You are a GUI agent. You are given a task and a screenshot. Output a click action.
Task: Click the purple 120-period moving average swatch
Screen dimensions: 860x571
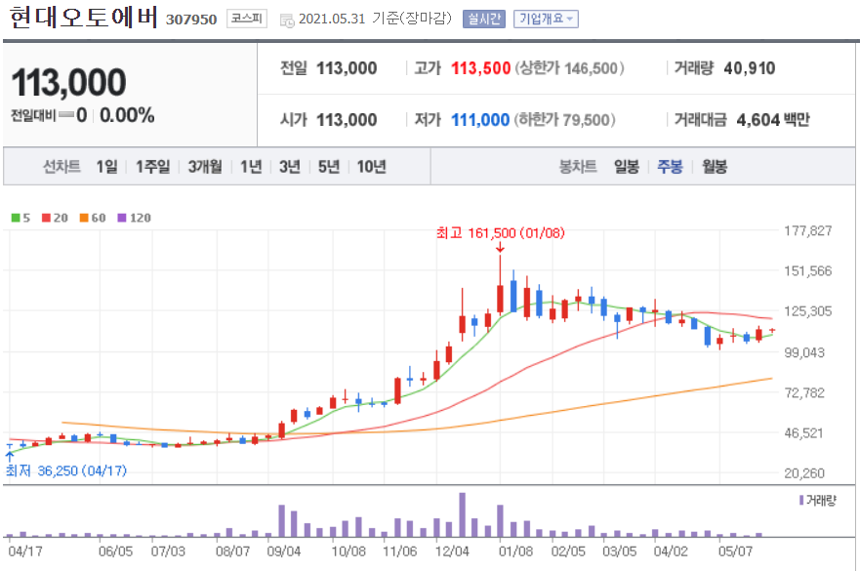click(122, 218)
